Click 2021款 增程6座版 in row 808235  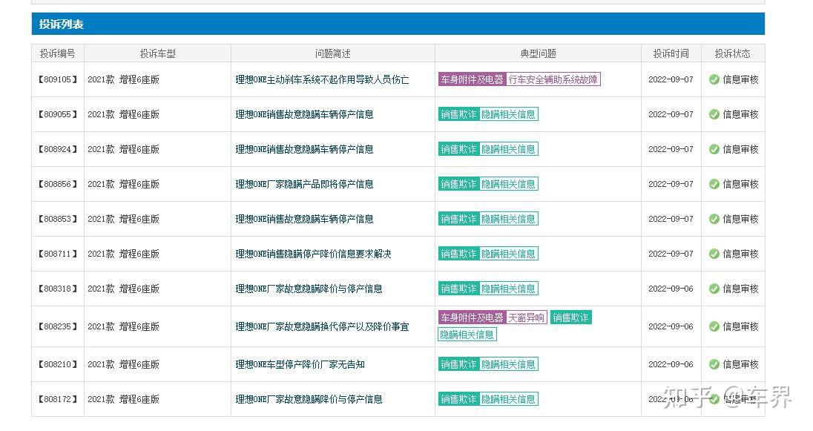tap(123, 326)
